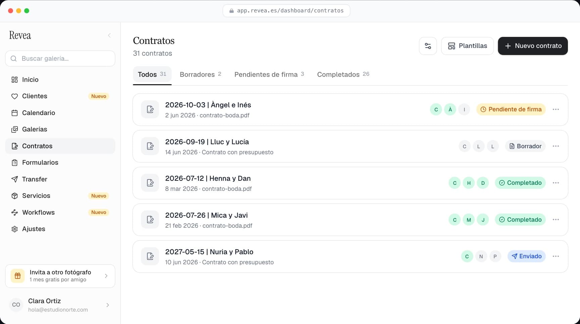This screenshot has height=324, width=580.
Task: Open Clientes in the sidebar
Action: 60,96
